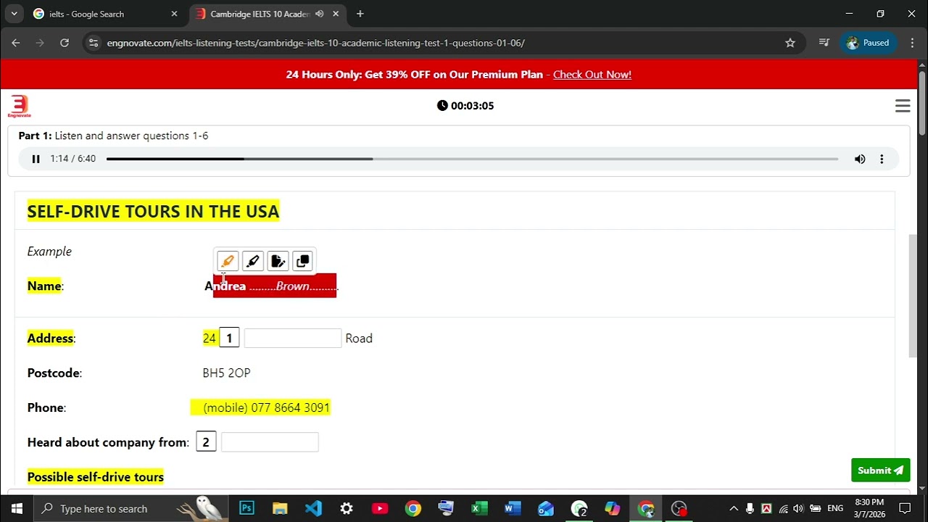Close the ielts Google Search tab

pos(174,14)
